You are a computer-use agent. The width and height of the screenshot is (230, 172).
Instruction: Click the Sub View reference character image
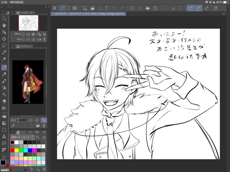click(28, 82)
